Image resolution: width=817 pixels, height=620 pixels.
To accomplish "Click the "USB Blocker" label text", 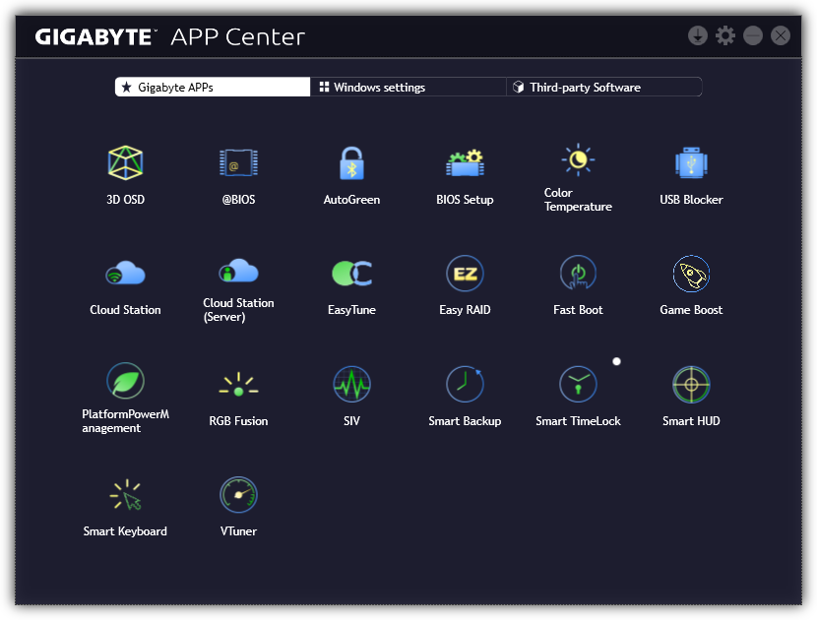I will click(691, 200).
